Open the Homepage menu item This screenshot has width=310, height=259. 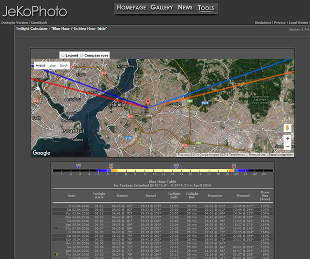click(x=131, y=7)
